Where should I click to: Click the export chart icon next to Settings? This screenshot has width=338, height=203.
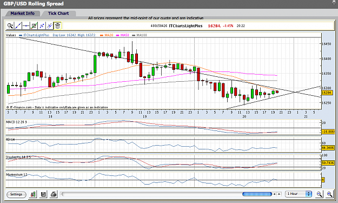click(x=33, y=194)
